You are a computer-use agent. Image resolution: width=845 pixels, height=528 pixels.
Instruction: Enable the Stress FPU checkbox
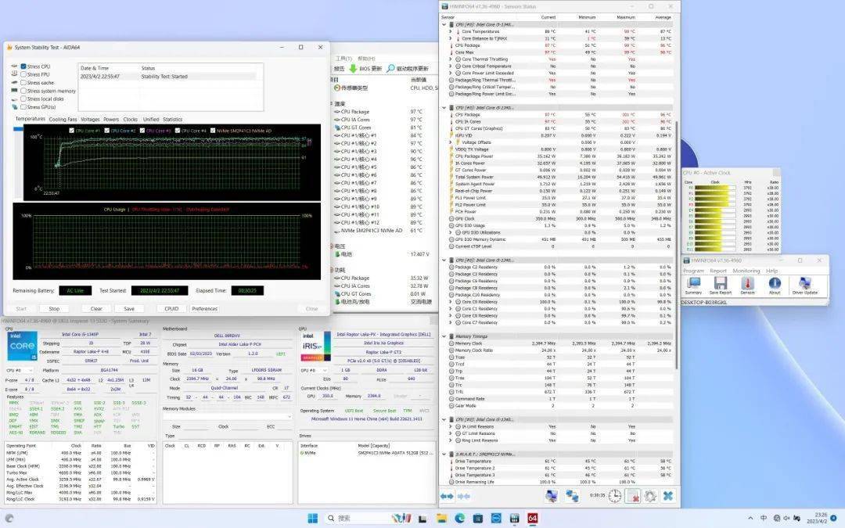(x=23, y=74)
